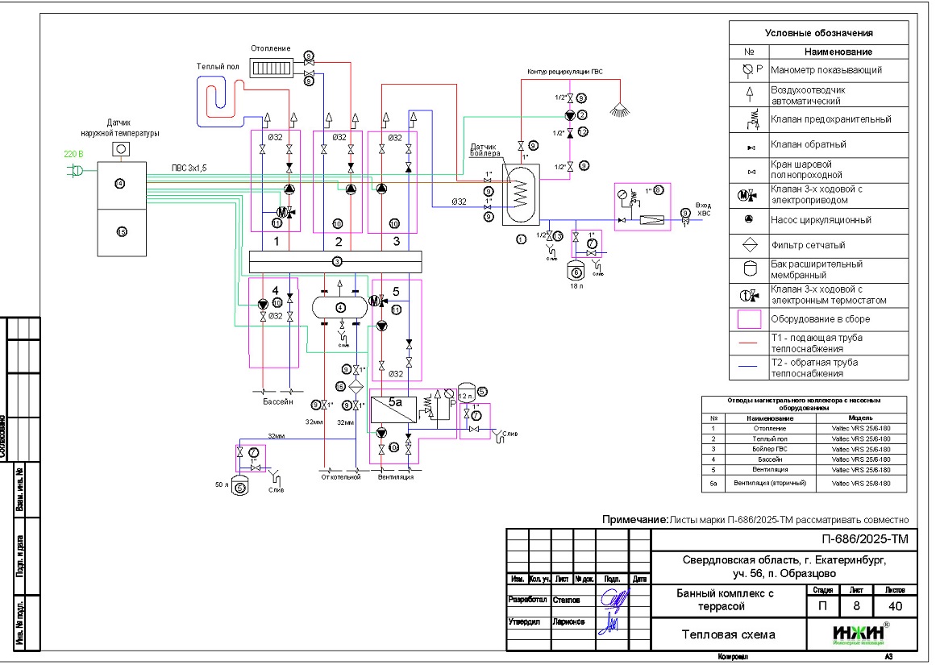This screenshot has width=940, height=665.
Task: Click the 50 л expansion tank
Action: pyautogui.click(x=239, y=484)
